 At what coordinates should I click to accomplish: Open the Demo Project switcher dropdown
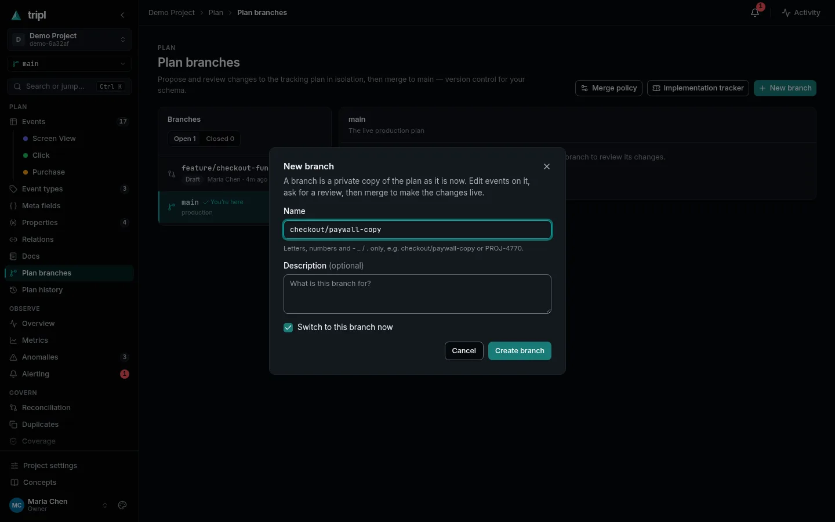pyautogui.click(x=70, y=39)
